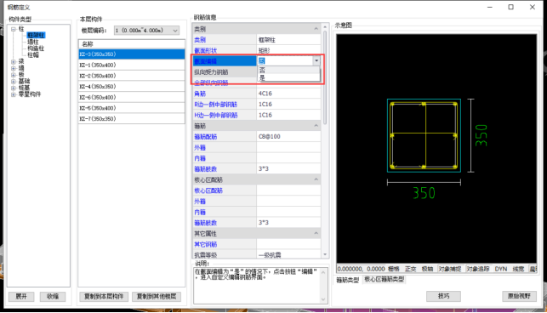Collapse the 类别 property section
The image size is (547, 313).
coord(316,29)
